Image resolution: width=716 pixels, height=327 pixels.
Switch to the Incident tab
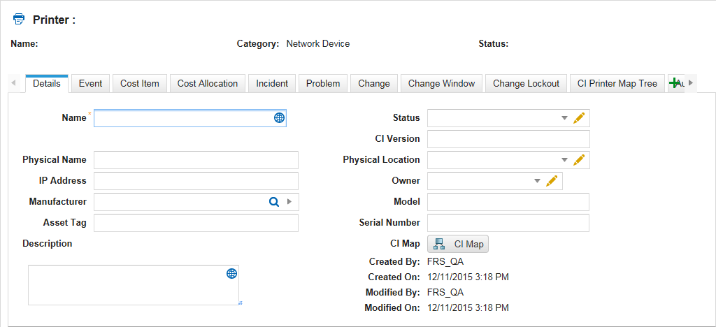click(x=272, y=83)
